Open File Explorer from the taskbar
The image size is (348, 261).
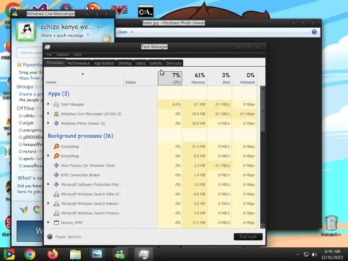(x=75, y=254)
